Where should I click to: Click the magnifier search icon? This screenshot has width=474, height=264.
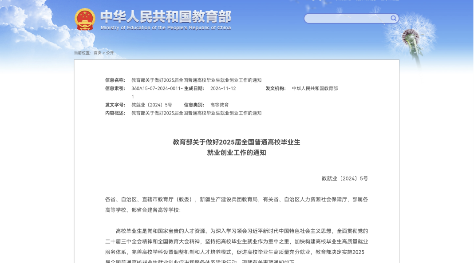393,18
